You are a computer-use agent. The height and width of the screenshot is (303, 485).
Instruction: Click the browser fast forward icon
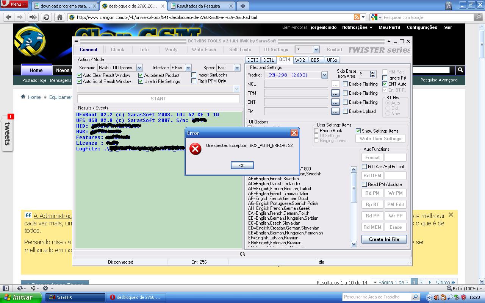click(x=33, y=17)
